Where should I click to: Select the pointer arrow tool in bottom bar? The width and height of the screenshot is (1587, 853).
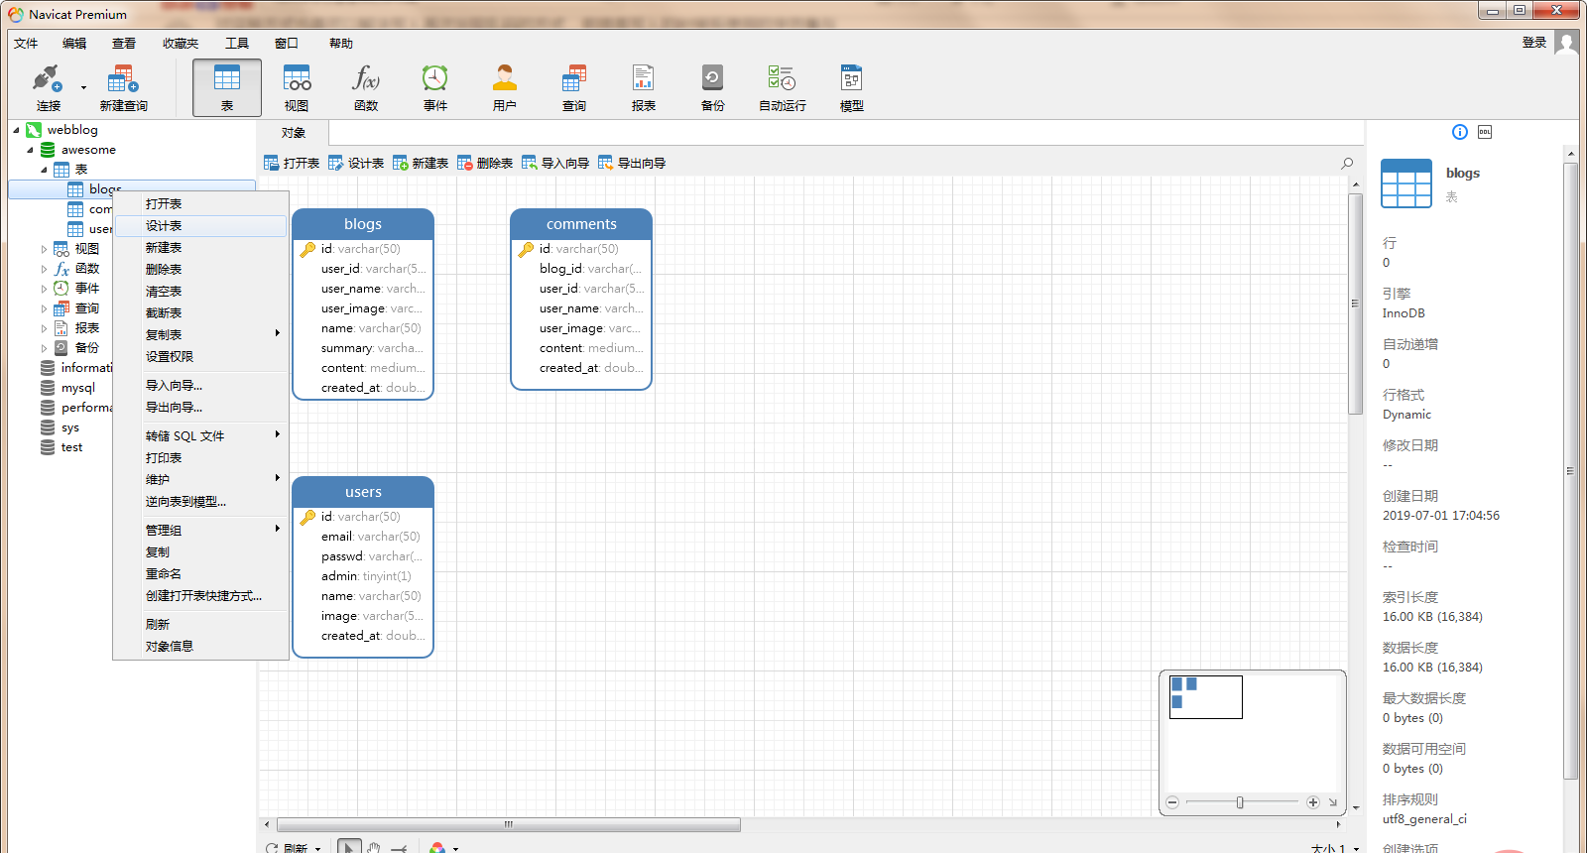[349, 847]
